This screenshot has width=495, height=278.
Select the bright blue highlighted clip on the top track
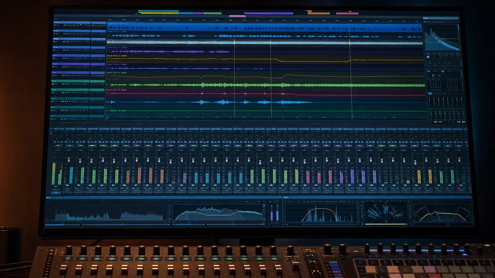(264, 27)
